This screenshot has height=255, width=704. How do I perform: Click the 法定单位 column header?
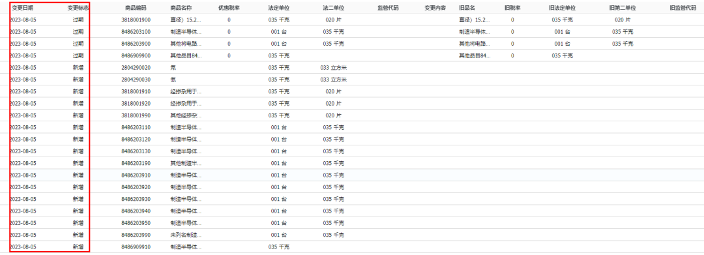pyautogui.click(x=279, y=8)
